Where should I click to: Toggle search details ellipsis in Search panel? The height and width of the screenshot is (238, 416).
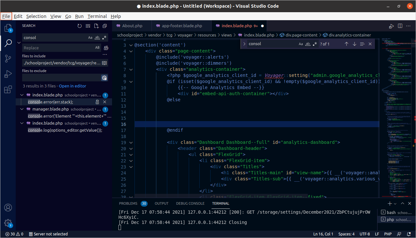click(105, 55)
